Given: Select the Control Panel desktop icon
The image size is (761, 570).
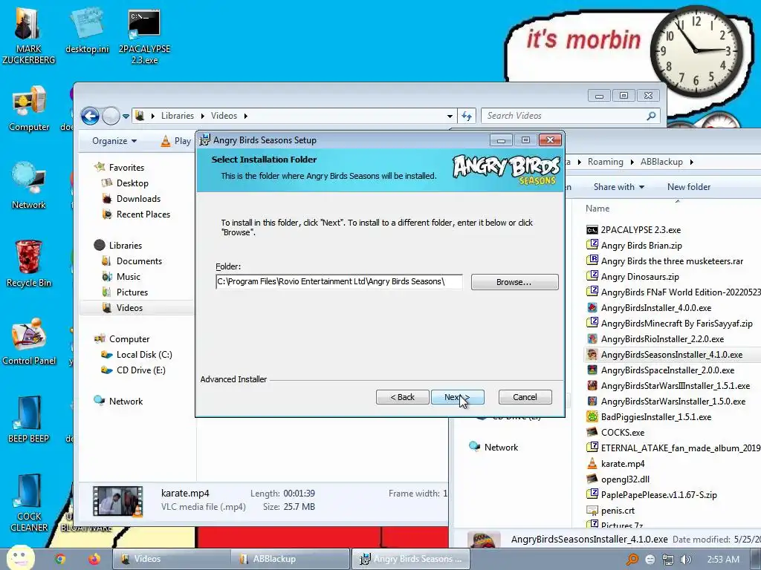Looking at the screenshot, I should point(29,341).
